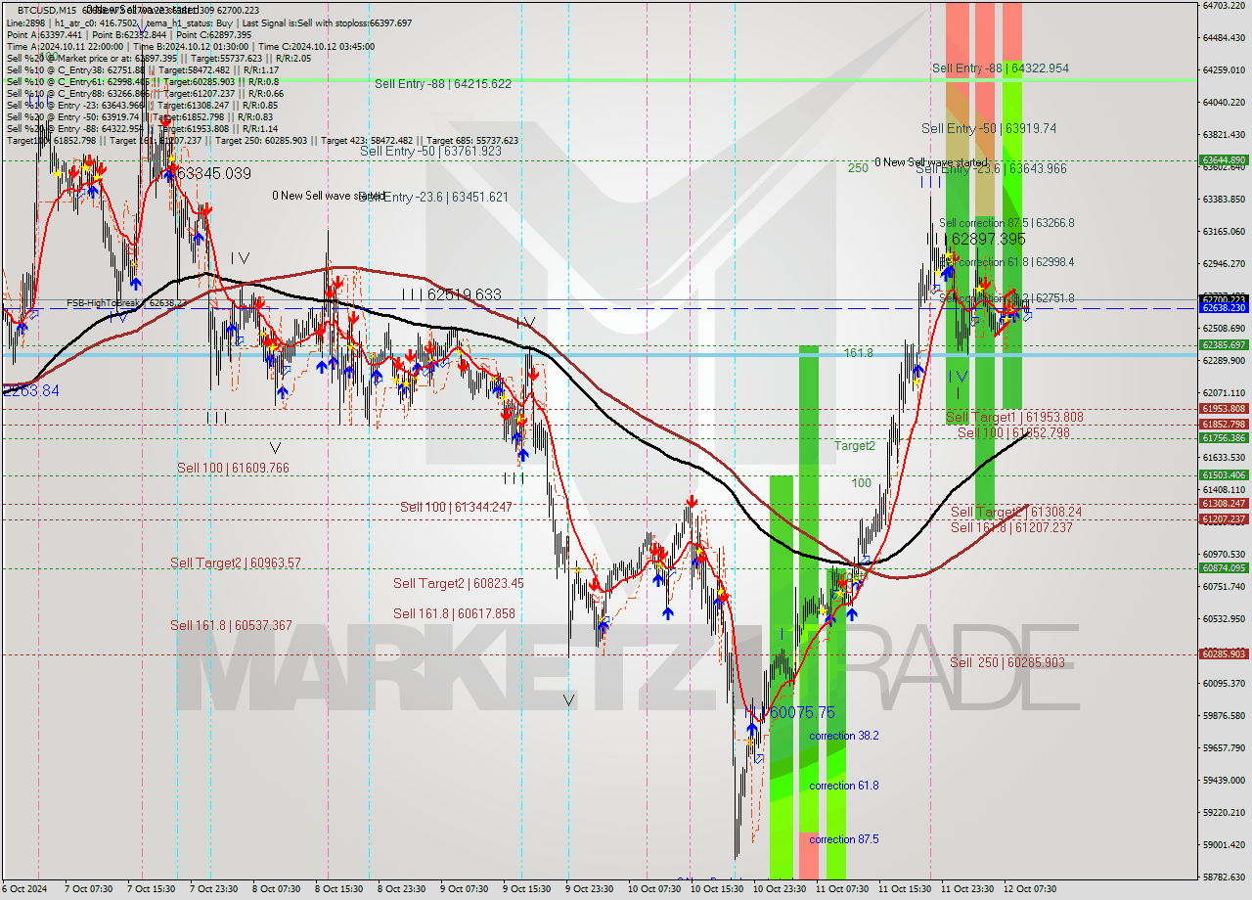Image resolution: width=1252 pixels, height=900 pixels.
Task: Click 'Sell 100 | 61609.766' label
Action: [233, 468]
